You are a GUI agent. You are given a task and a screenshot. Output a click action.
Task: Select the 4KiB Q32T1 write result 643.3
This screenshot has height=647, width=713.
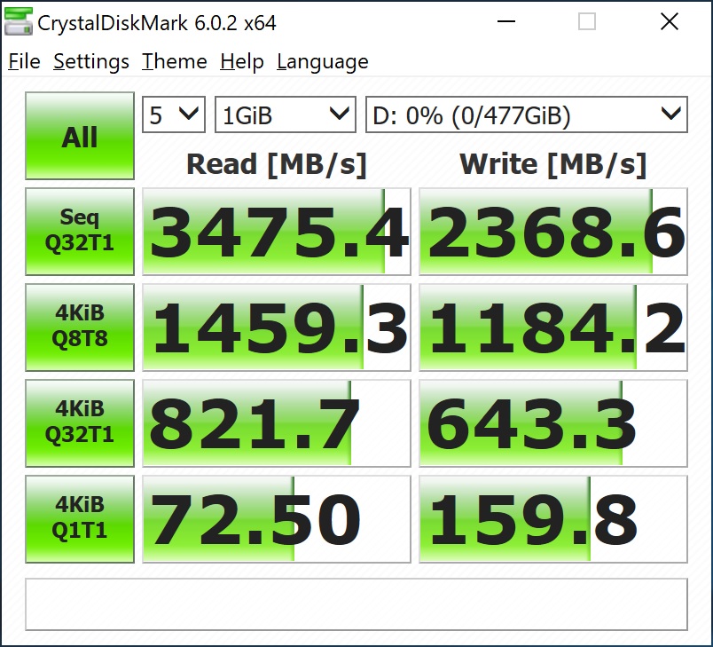pyautogui.click(x=553, y=423)
